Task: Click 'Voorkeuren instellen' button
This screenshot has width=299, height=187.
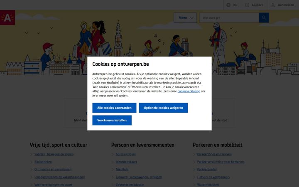Action: 112,120
